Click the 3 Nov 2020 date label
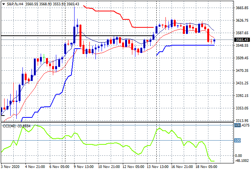 tap(10, 167)
